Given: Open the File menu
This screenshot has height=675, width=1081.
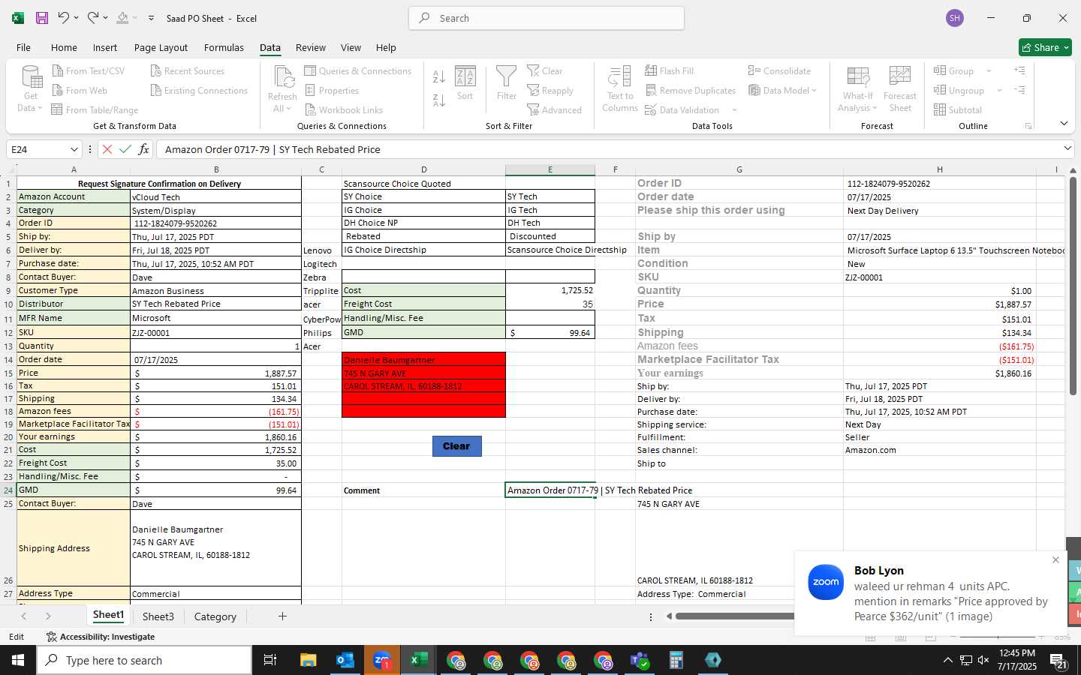Looking at the screenshot, I should [x=23, y=47].
